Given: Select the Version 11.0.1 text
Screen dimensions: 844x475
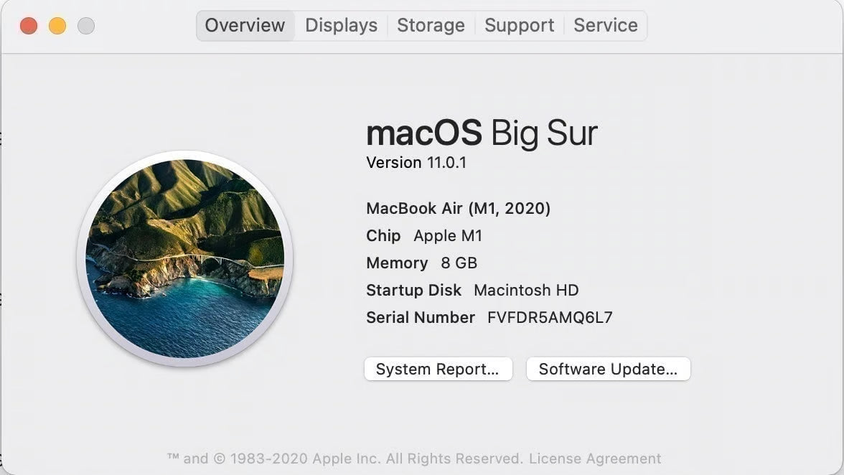Looking at the screenshot, I should (415, 162).
